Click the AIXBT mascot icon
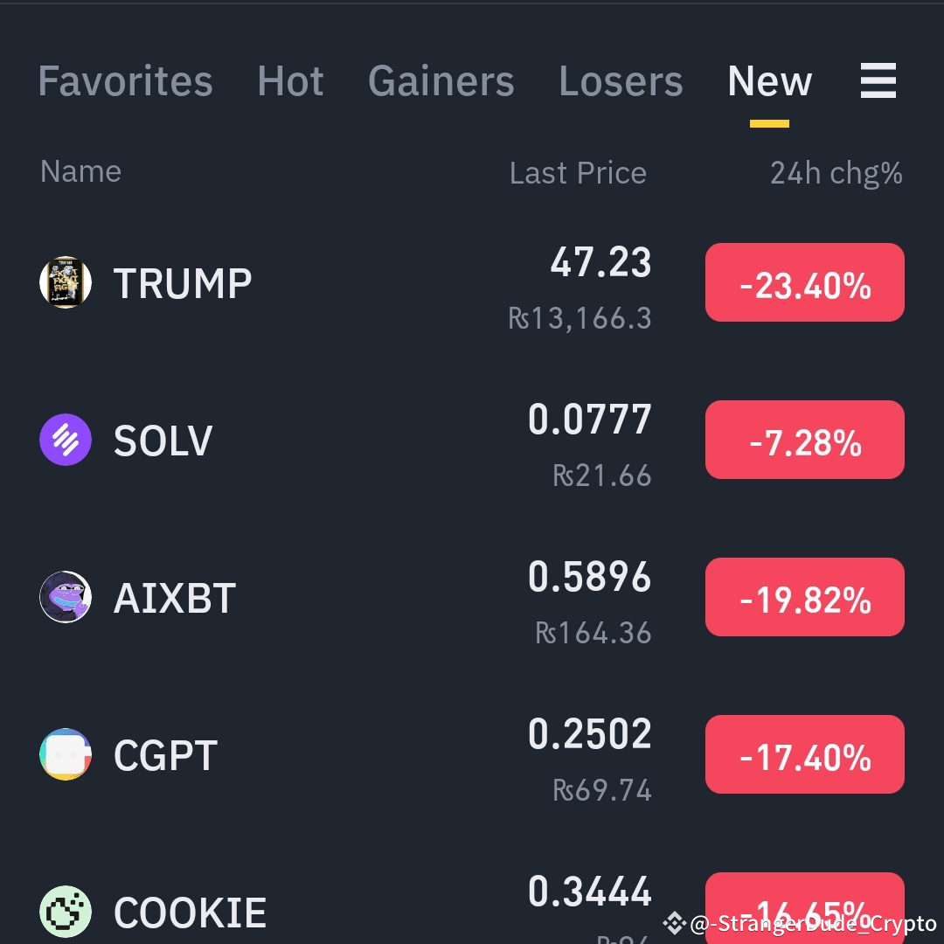Viewport: 944px width, 944px height. tap(65, 597)
